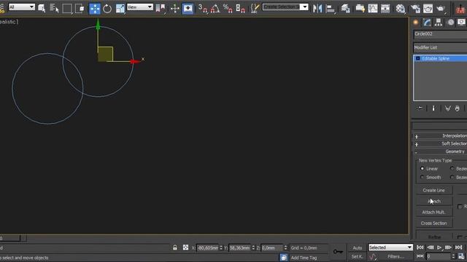Click the Play Animation button

coord(439,247)
